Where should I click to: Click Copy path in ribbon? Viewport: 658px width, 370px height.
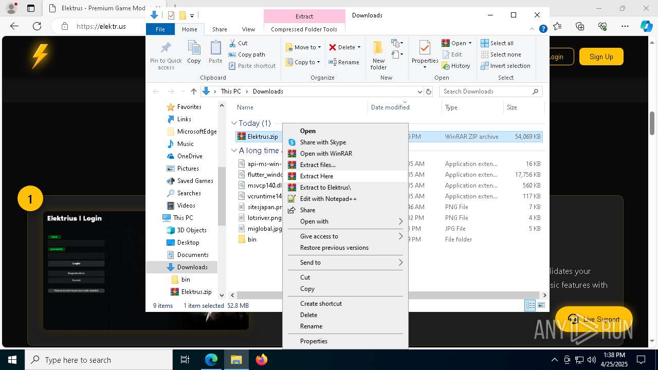pos(247,54)
